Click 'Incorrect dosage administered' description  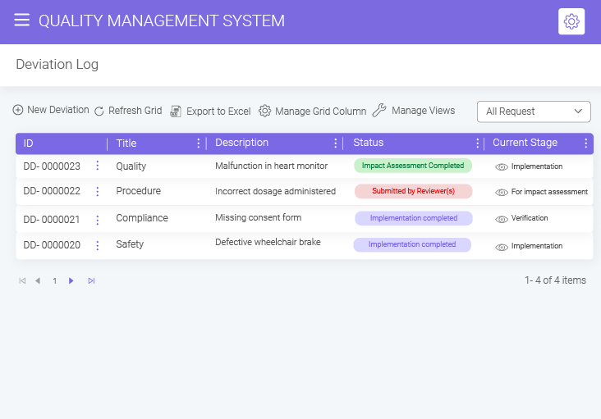point(275,191)
